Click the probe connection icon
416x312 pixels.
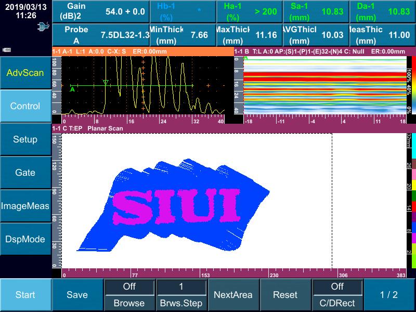point(43,27)
